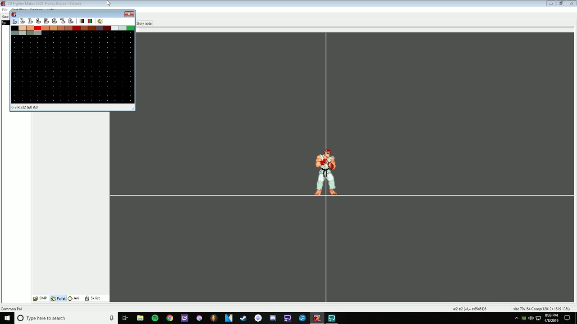Click the gradient stripes icon in palette toolbar
Screen dimensions: 577x324
click(82, 21)
